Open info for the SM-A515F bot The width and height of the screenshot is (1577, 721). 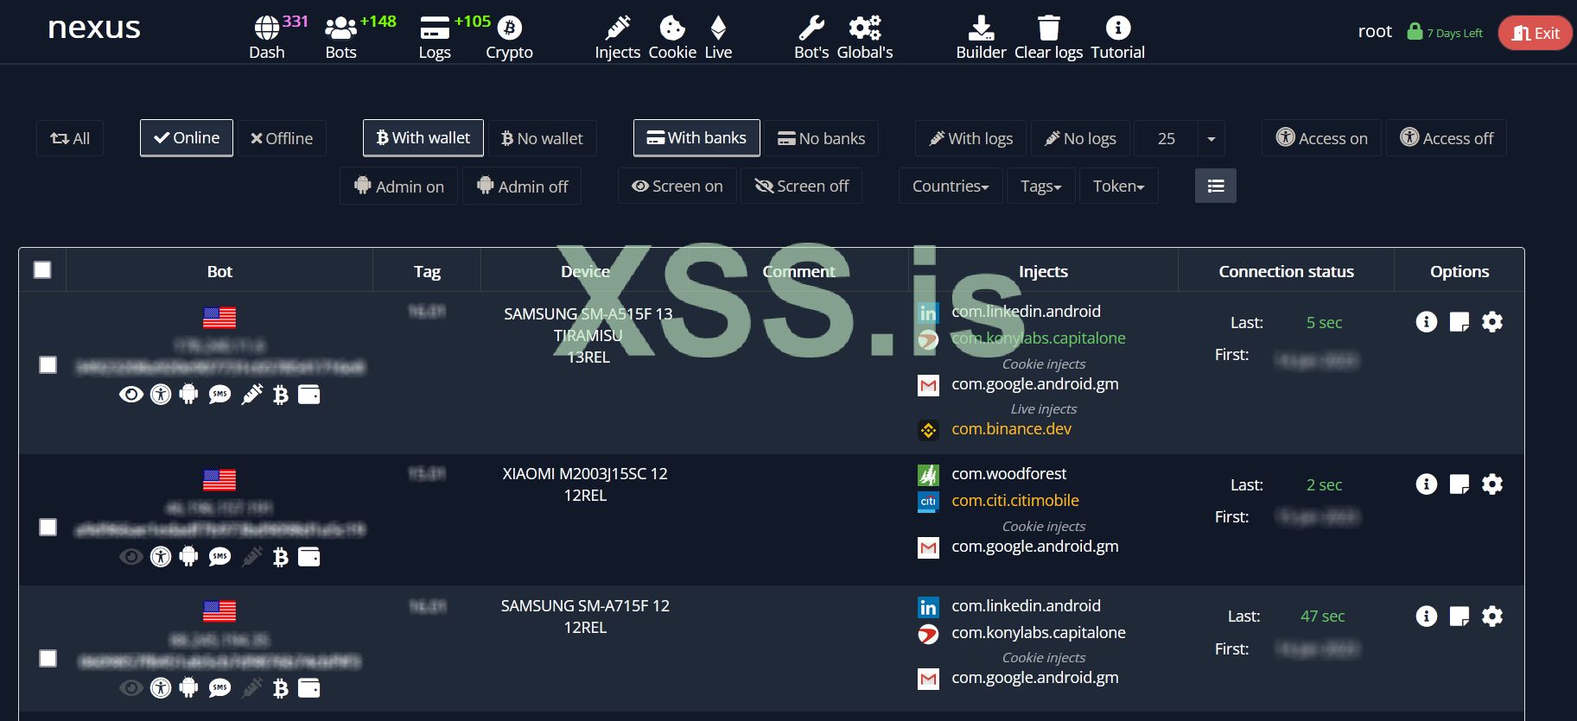coord(1427,322)
